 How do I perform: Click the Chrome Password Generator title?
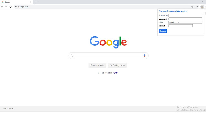coord(173,11)
